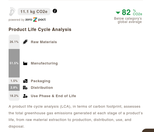Click the 18.2% Use Phase bar segment
The width and height of the screenshot is (154, 132).
coord(14,96)
